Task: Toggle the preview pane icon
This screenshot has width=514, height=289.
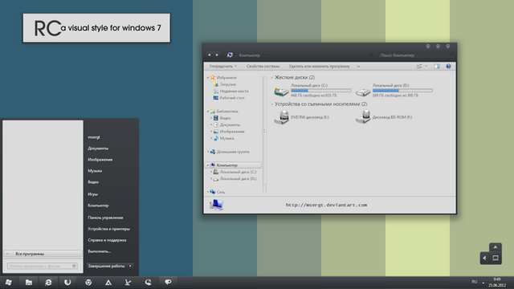Action: pyautogui.click(x=437, y=66)
